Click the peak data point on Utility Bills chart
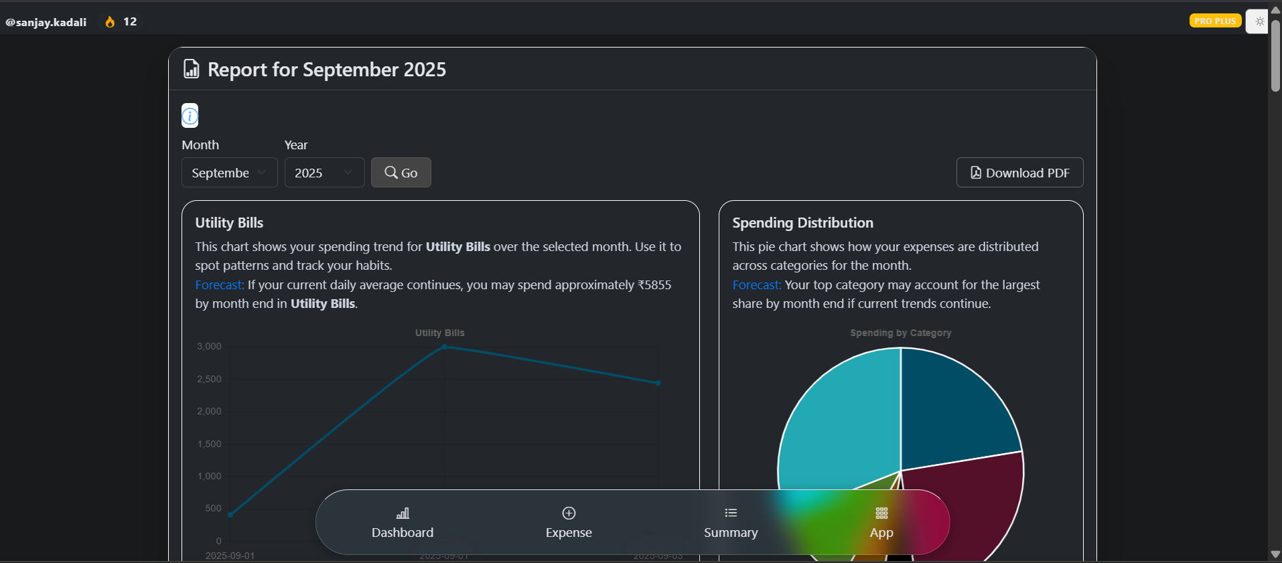 [x=444, y=347]
